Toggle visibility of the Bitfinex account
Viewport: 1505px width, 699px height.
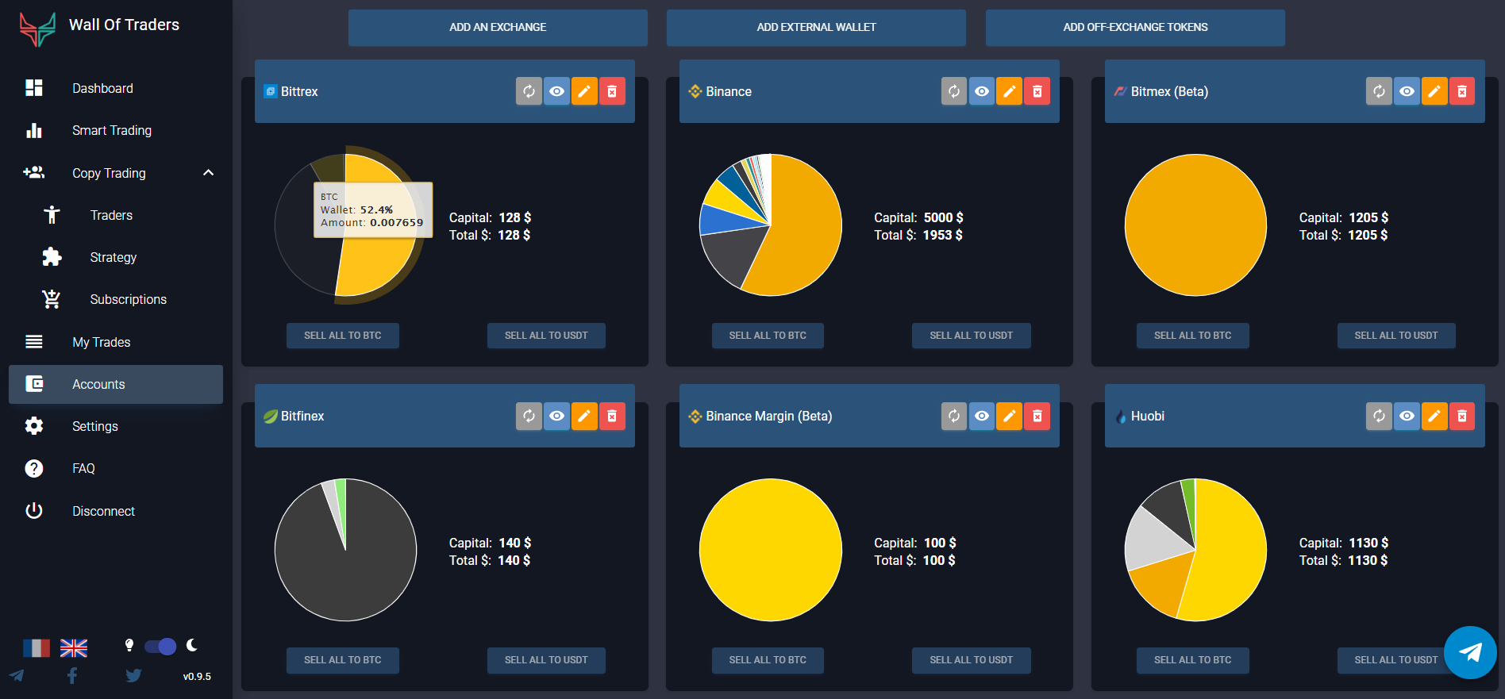click(x=556, y=416)
